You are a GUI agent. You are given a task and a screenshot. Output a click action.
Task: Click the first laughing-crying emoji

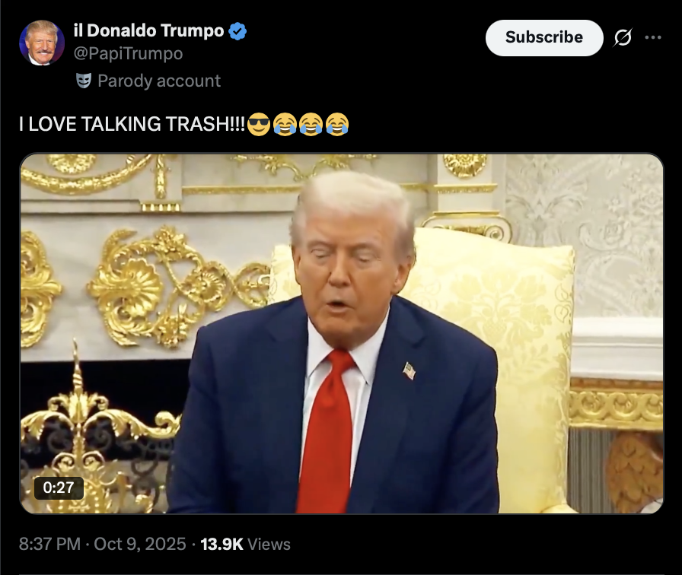[x=285, y=124]
